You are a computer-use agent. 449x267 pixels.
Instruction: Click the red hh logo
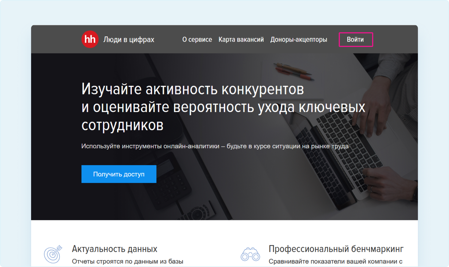tap(90, 39)
